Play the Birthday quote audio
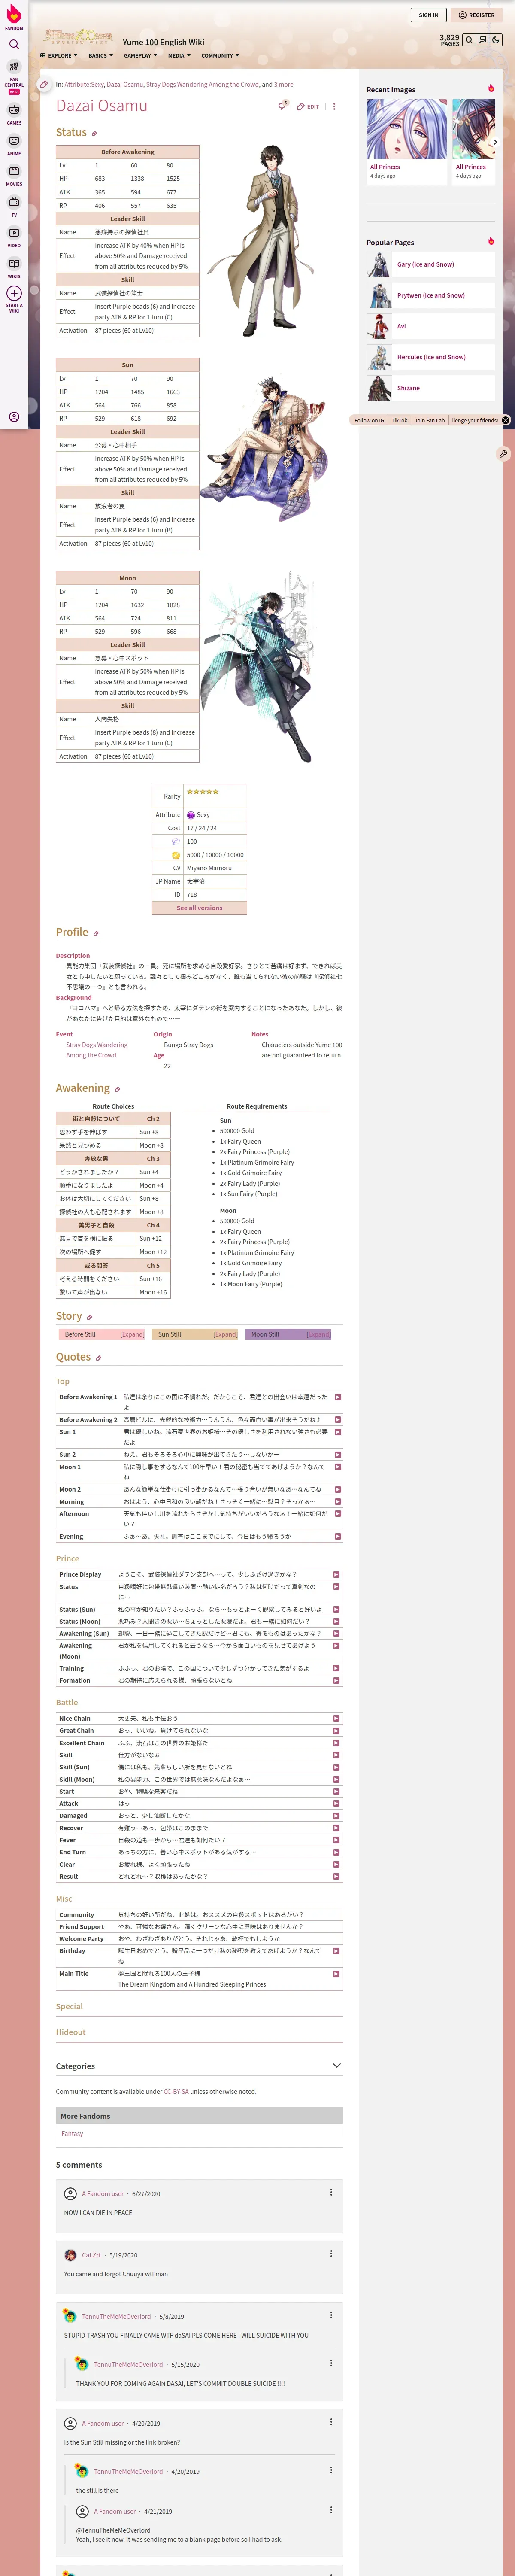 [336, 1951]
